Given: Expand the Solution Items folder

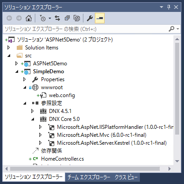Looking at the screenshot, I should coord(8,48).
